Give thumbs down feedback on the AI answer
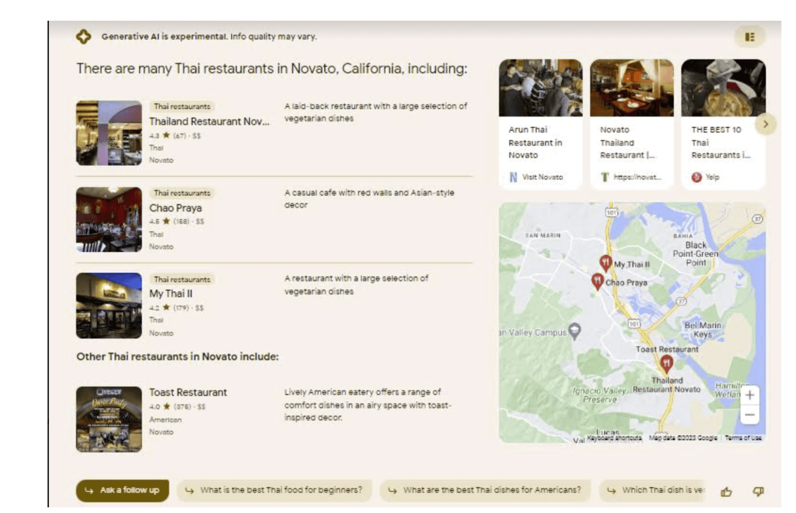This screenshot has height=513, width=796. point(758,491)
